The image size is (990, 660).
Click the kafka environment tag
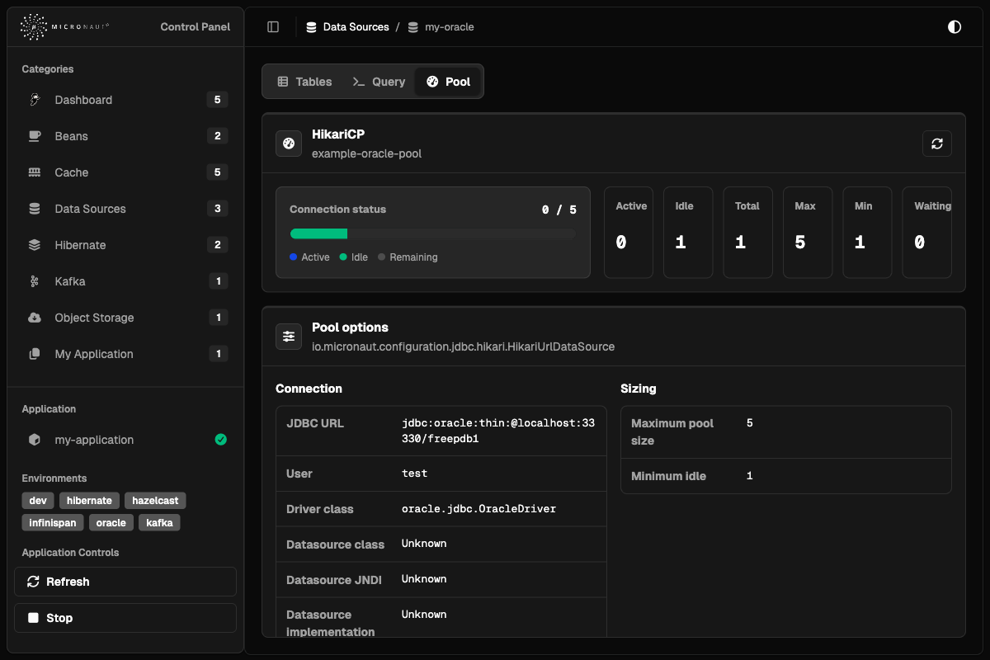tap(159, 523)
